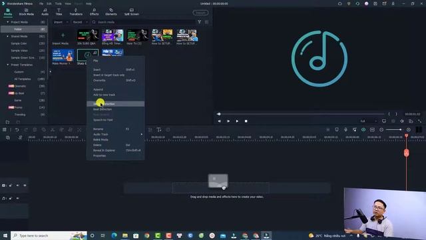Click the preview Play button
The height and width of the screenshot is (240, 426).
[237, 121]
